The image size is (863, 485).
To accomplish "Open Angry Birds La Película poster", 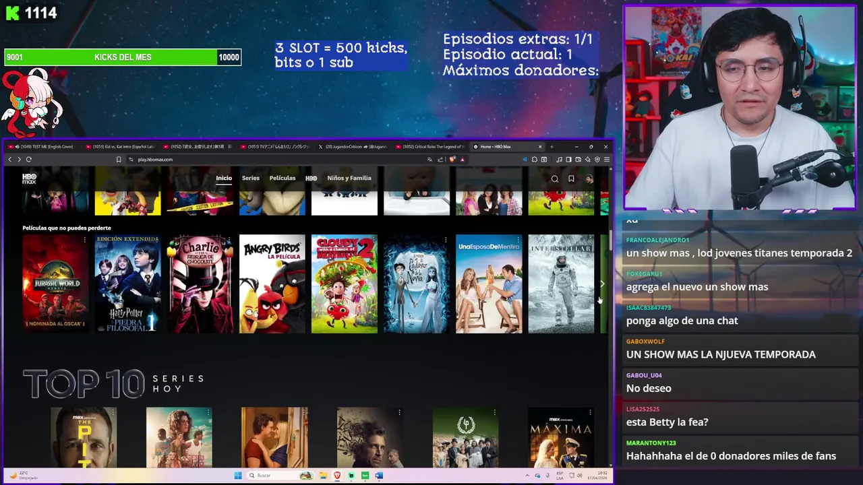I will 272,284.
